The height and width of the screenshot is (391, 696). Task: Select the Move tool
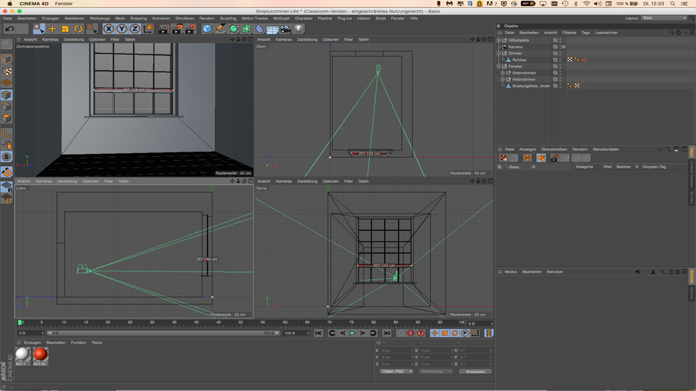(52, 29)
